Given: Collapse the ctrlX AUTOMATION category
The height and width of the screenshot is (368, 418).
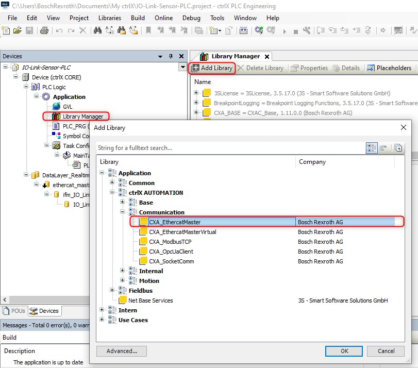Looking at the screenshot, I should click(x=112, y=192).
